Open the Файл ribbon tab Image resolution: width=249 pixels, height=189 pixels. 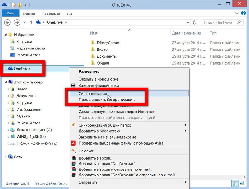(10, 13)
